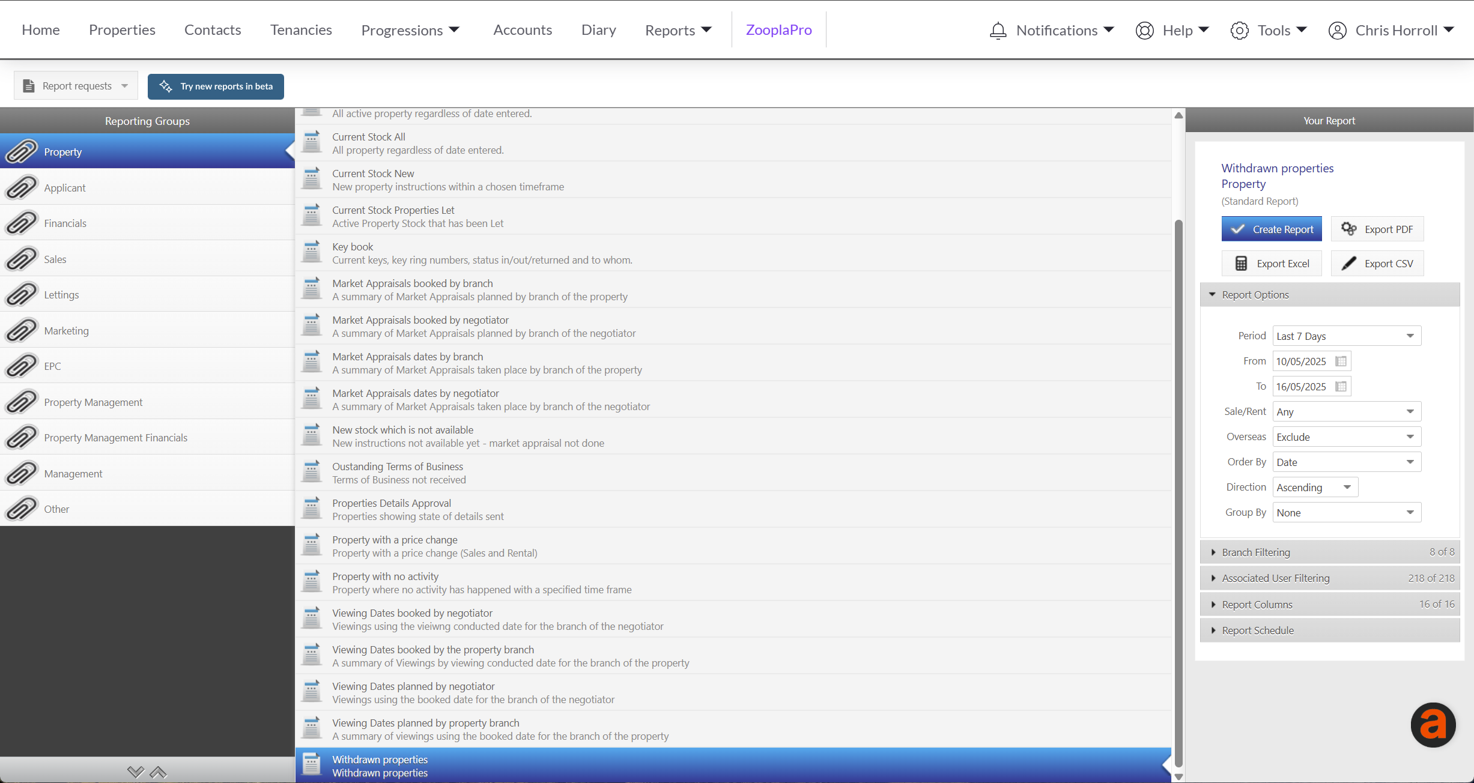Click the paperclip icon beside Financials
The height and width of the screenshot is (783, 1474).
click(22, 223)
